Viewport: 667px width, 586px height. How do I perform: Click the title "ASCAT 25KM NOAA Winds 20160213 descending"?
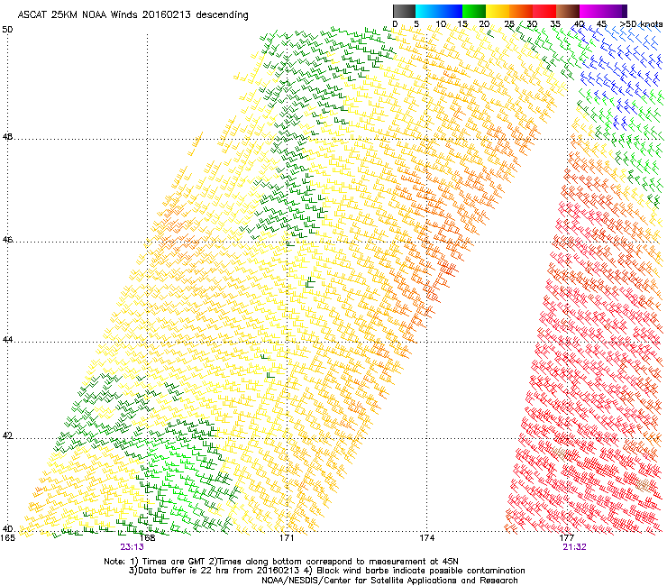(x=132, y=15)
